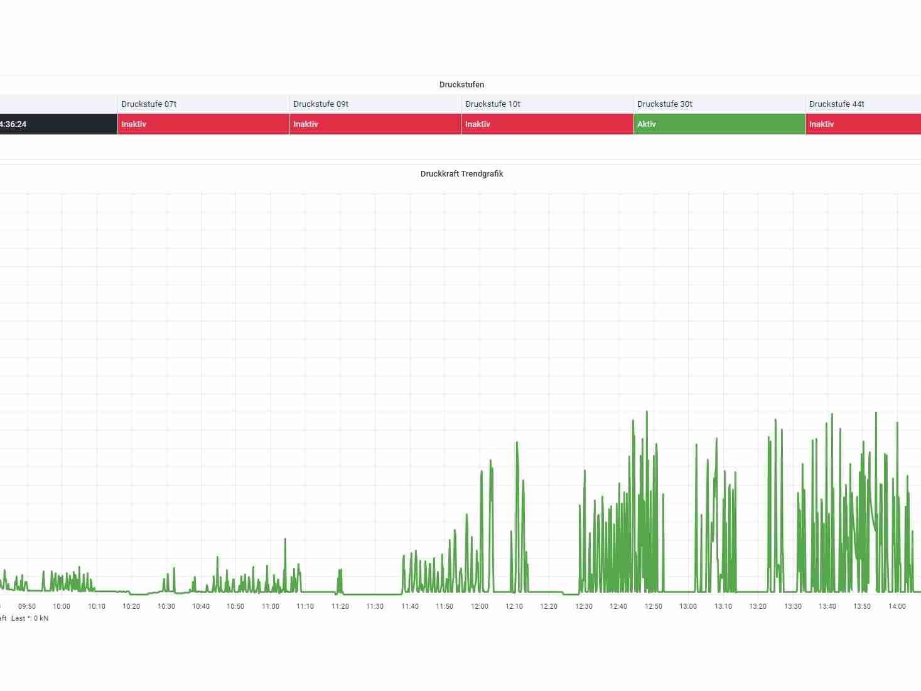Select the Inaktiv cell under Druckstufe 09t
921x691 pixels.
(x=375, y=124)
